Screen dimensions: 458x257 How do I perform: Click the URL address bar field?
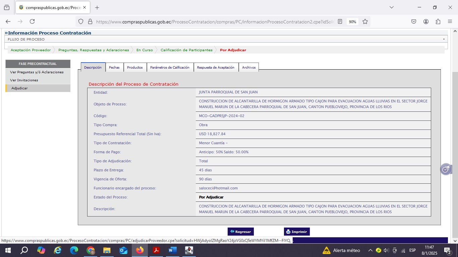pyautogui.click(x=215, y=21)
